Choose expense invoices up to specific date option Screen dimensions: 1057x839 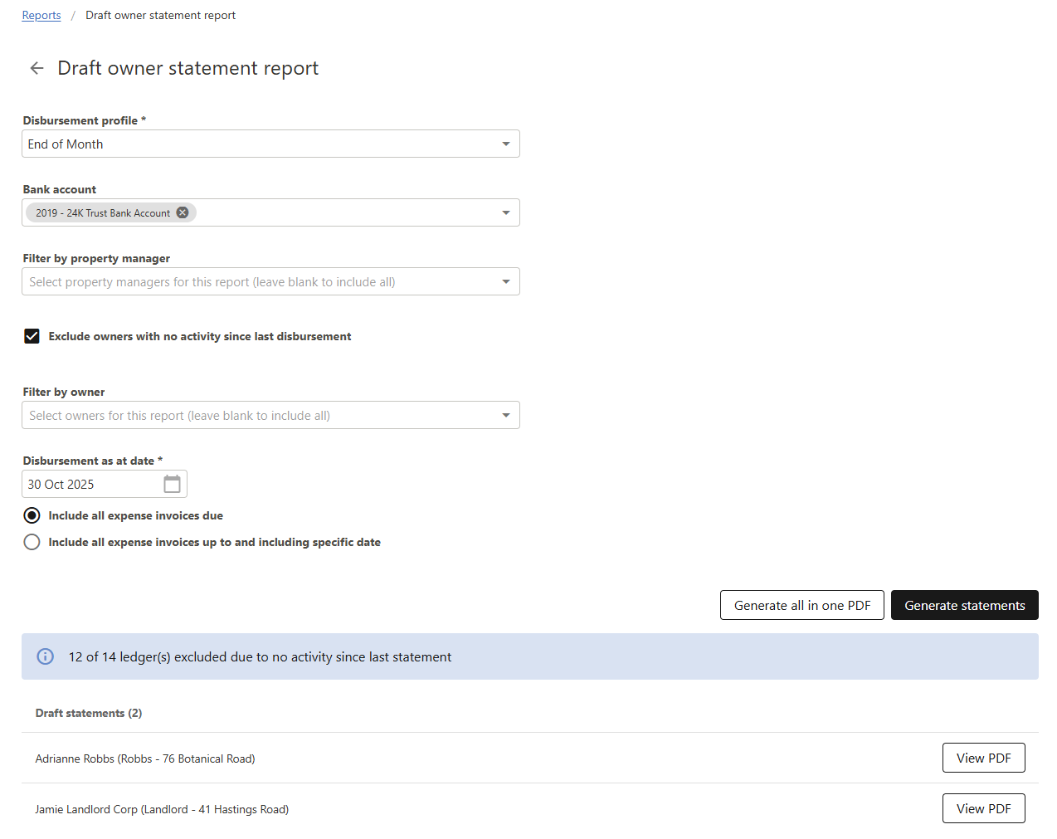coord(32,542)
